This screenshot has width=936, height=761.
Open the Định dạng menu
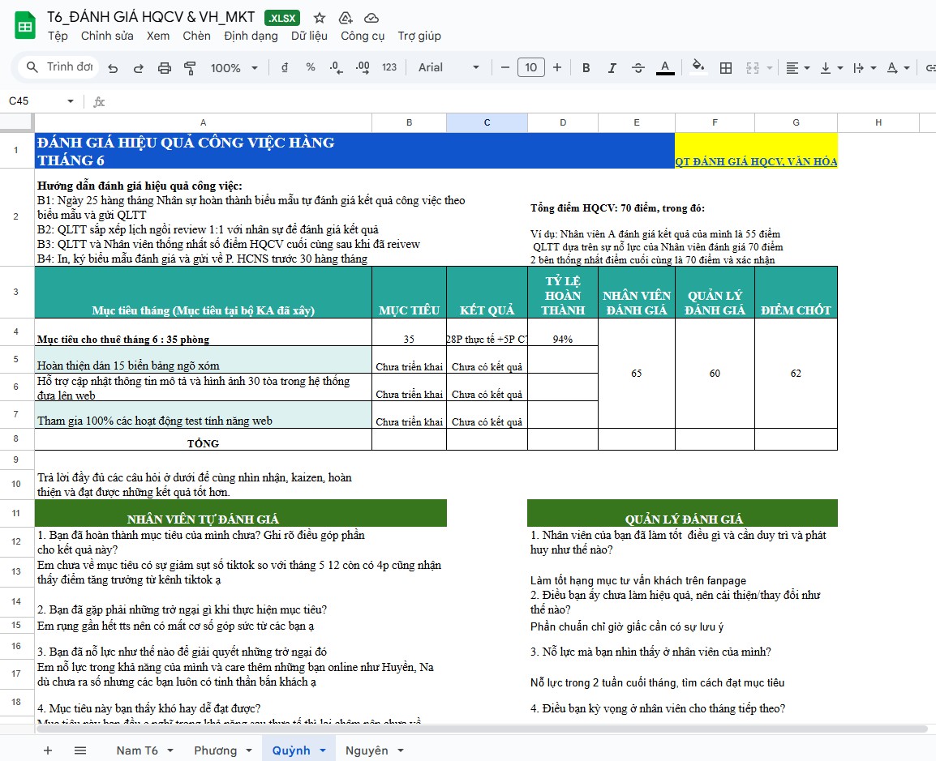[x=251, y=36]
